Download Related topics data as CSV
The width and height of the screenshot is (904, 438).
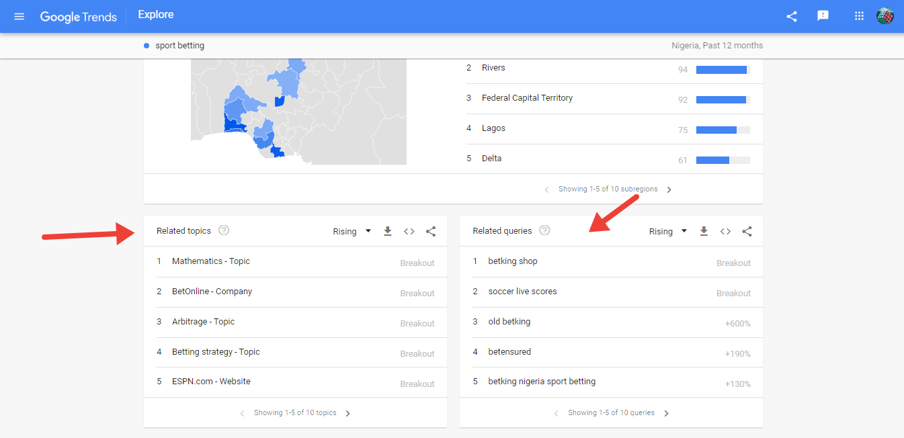point(388,231)
